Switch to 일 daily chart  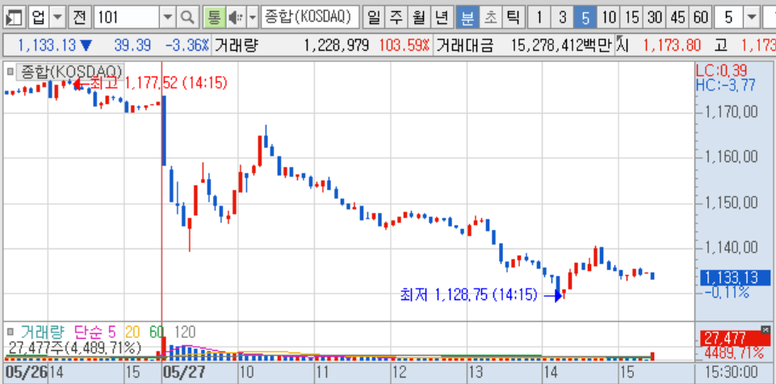374,19
